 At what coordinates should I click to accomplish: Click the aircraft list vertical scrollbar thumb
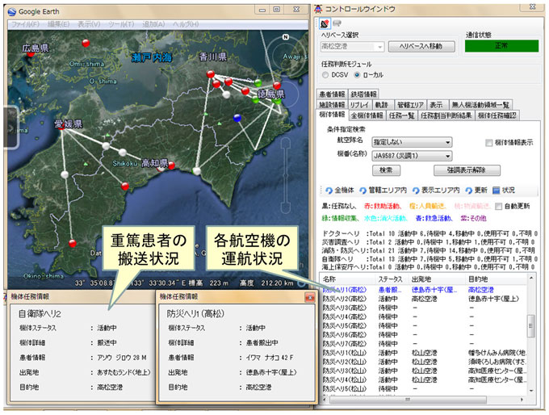(x=530, y=325)
